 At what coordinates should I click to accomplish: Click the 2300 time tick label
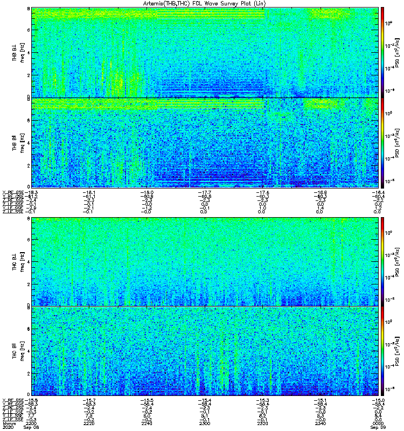point(205,423)
